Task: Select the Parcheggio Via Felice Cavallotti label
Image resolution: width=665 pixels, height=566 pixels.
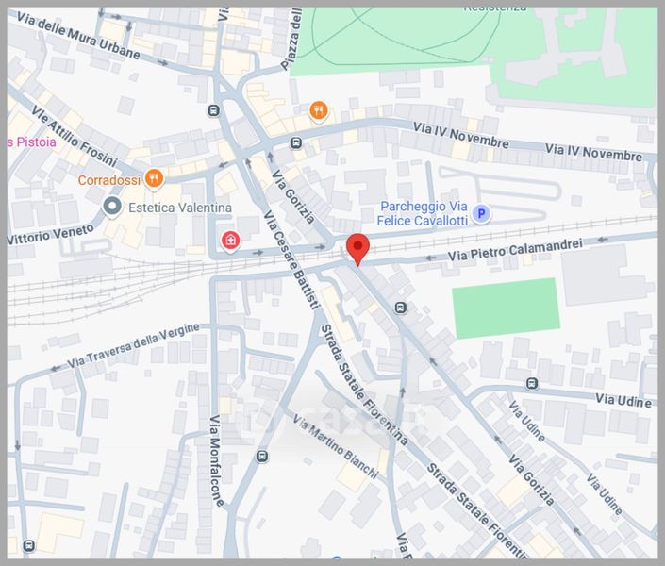Action: coord(423,213)
